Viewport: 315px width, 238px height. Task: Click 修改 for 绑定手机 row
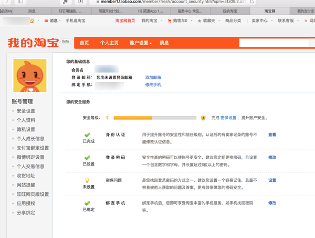click(272, 203)
